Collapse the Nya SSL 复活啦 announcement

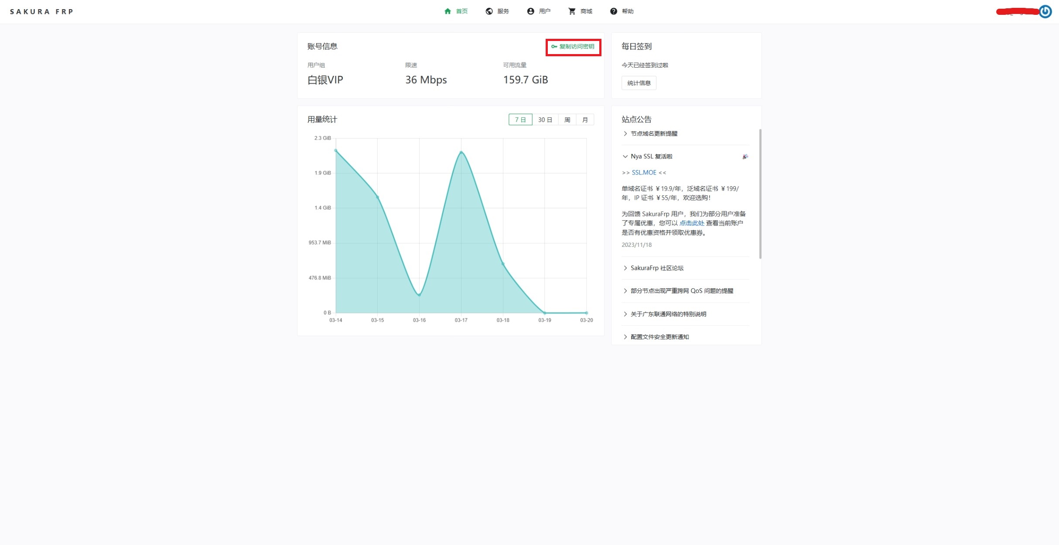651,157
